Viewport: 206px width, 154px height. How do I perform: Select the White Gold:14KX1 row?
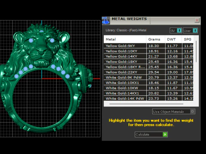pos(148,93)
